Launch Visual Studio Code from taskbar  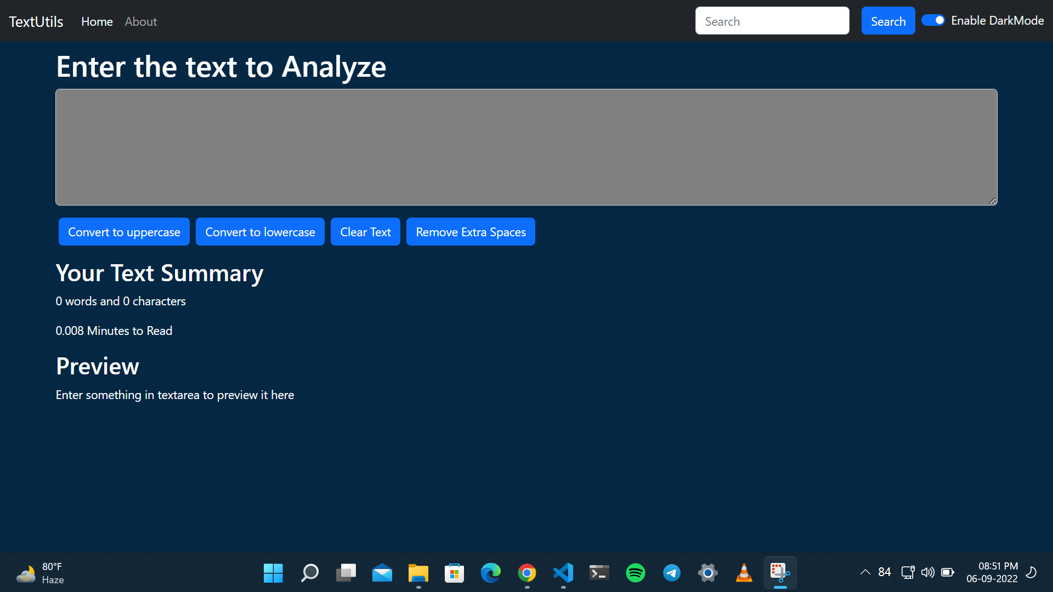pos(563,573)
